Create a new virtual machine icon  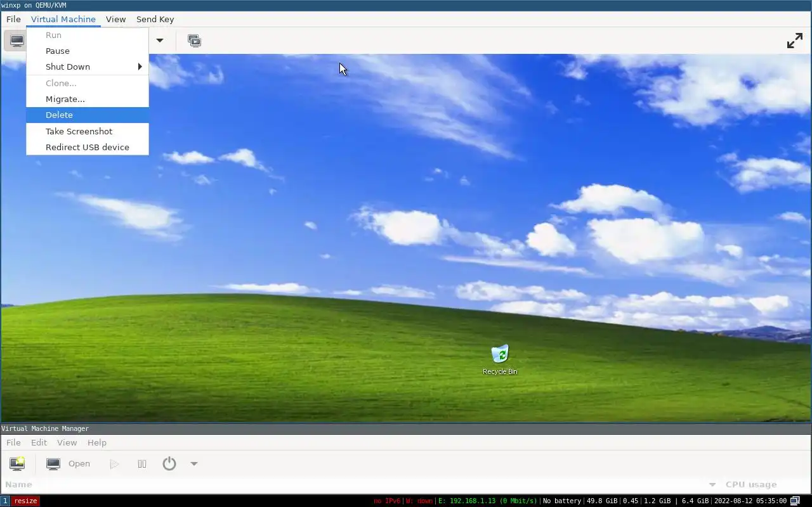click(17, 463)
